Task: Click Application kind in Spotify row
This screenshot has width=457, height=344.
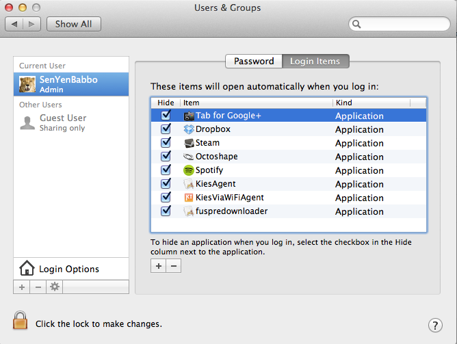Action: pyautogui.click(x=359, y=171)
